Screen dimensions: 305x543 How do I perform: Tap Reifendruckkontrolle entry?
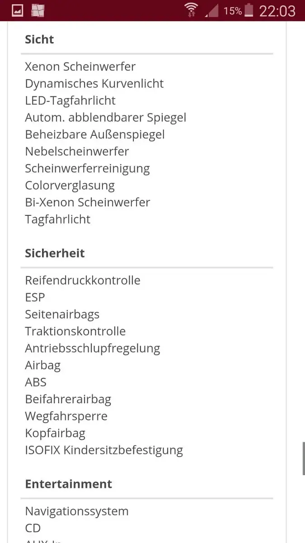tap(83, 280)
